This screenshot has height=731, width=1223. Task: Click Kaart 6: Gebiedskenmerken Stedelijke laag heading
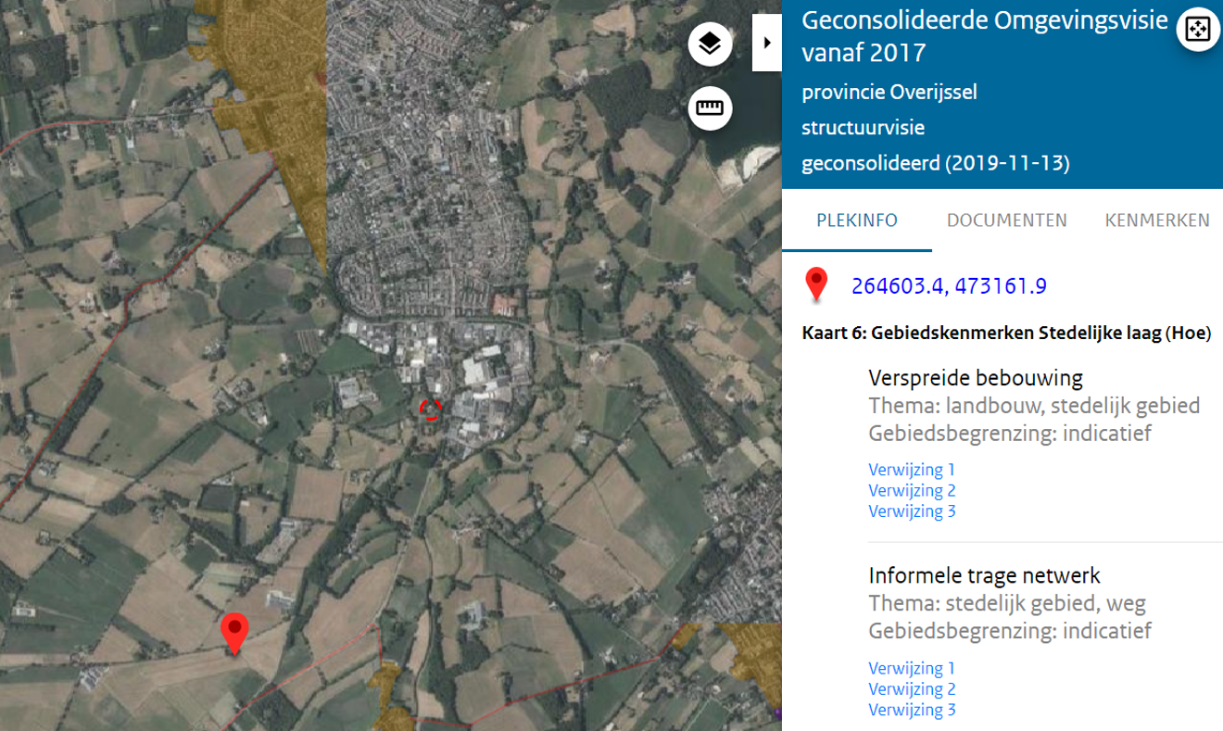tap(1006, 333)
